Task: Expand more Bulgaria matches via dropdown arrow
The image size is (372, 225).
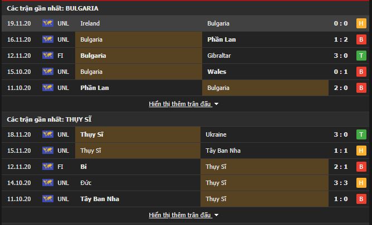Action: click(x=216, y=104)
